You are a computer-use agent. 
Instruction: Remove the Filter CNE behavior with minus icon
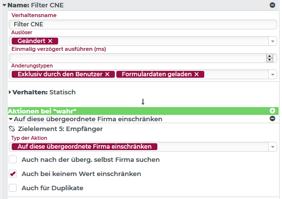click(272, 5)
